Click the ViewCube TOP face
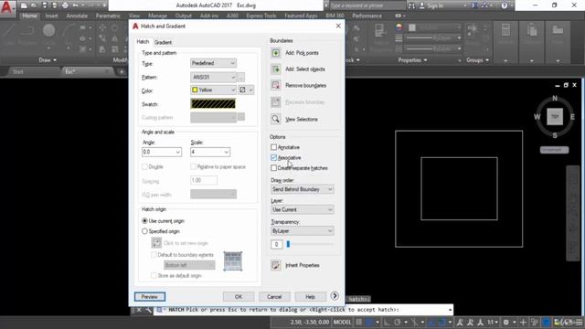 [555, 117]
